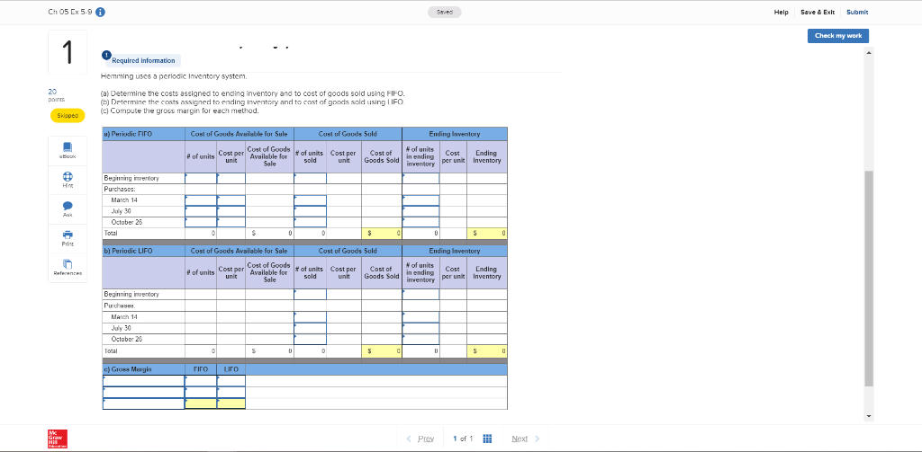This screenshot has width=922, height=452.
Task: Select second Gross Margin row label field
Action: pos(143,392)
